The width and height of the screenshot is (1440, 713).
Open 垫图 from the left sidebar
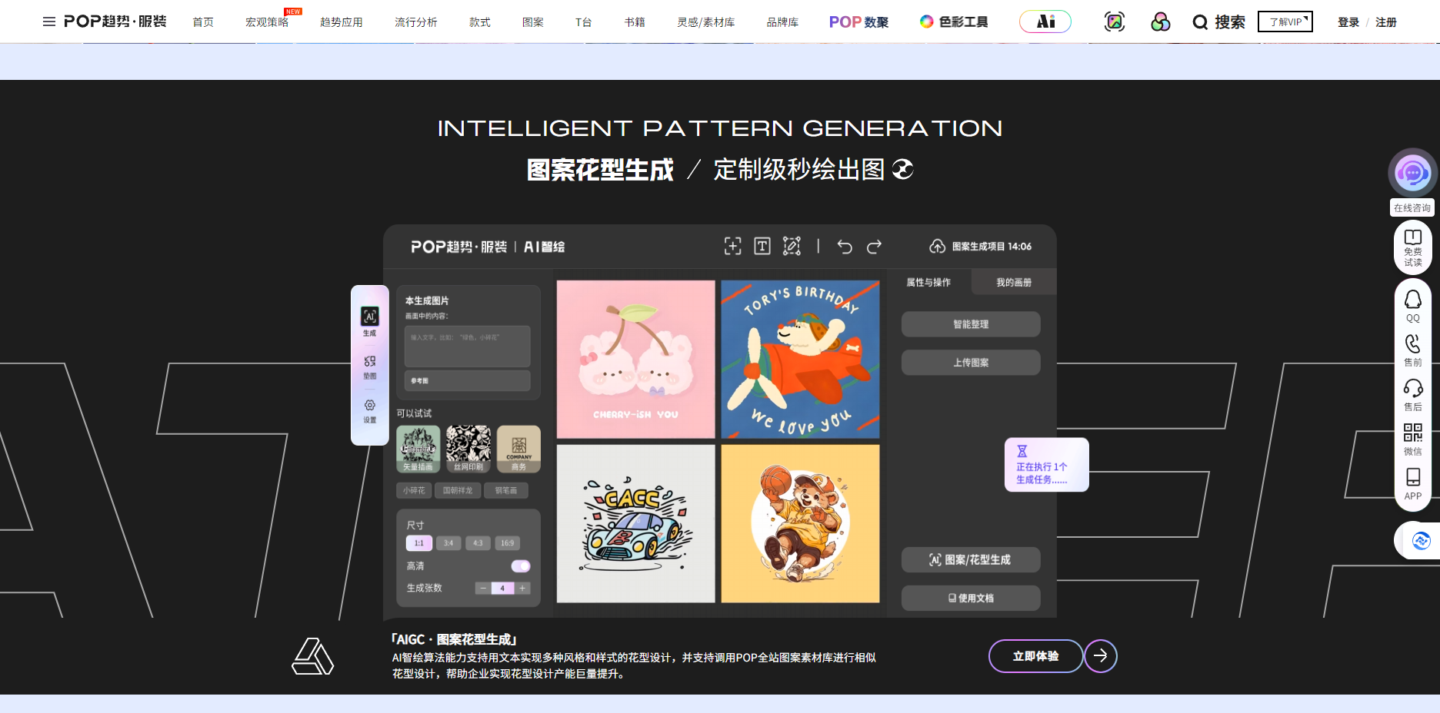pos(369,361)
